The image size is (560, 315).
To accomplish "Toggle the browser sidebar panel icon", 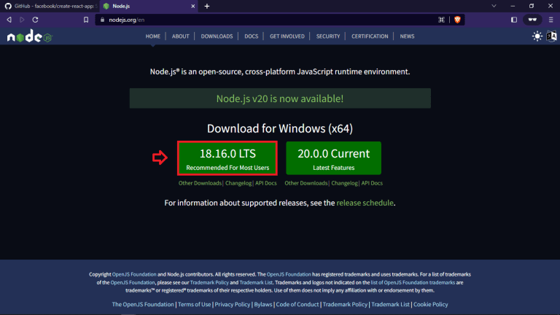I will (x=514, y=20).
